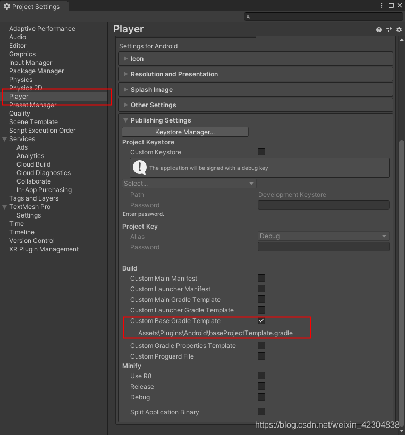This screenshot has height=435, width=405.
Task: Enable the Custom Keystore checkbox
Action: tap(261, 152)
